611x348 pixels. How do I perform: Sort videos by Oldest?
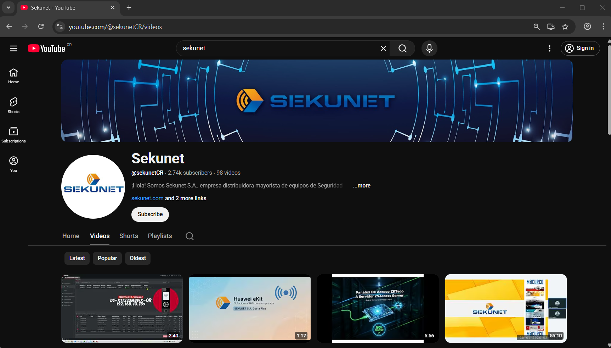tap(138, 258)
